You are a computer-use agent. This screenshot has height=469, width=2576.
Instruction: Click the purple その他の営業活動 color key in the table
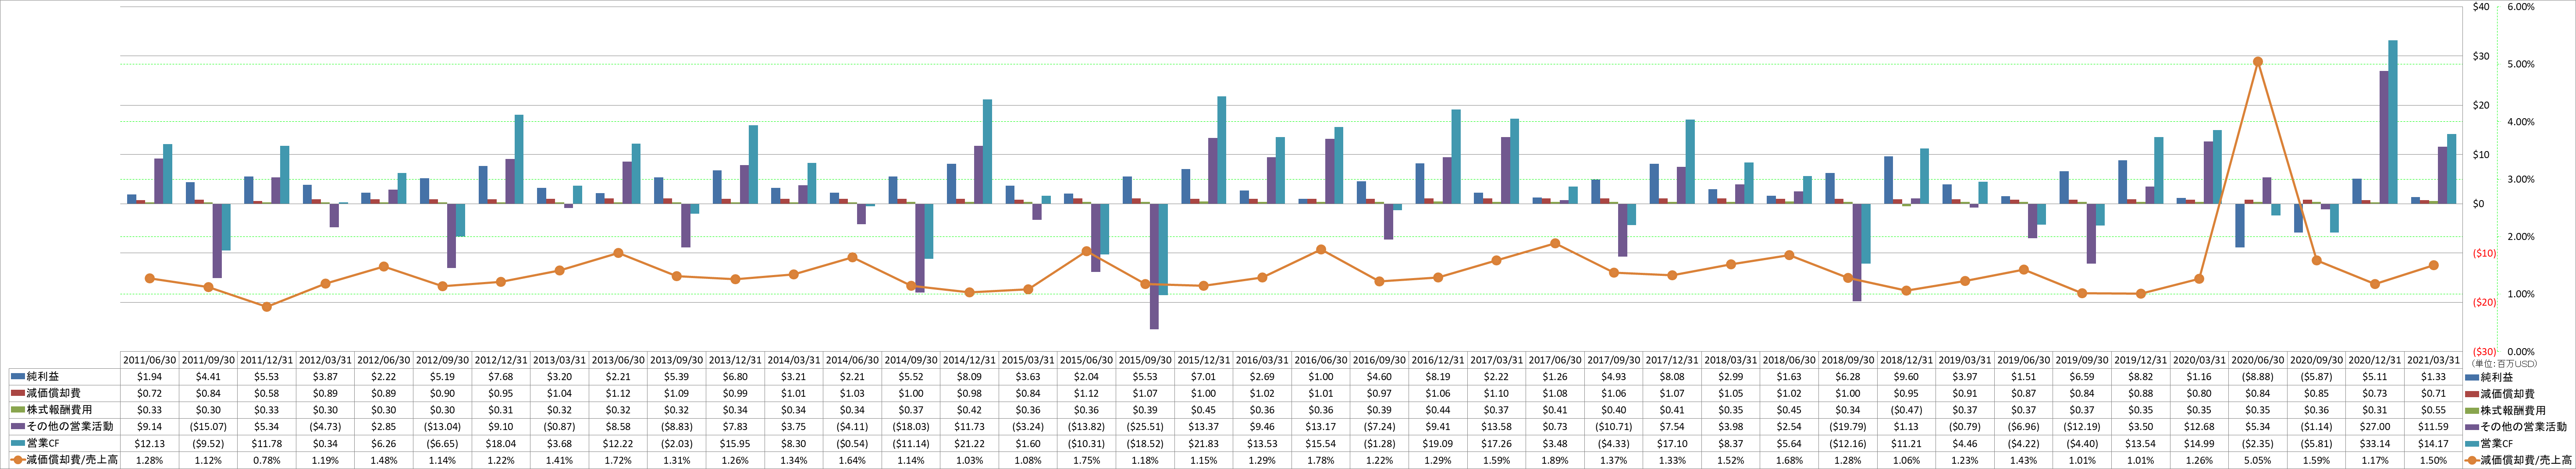coord(18,426)
